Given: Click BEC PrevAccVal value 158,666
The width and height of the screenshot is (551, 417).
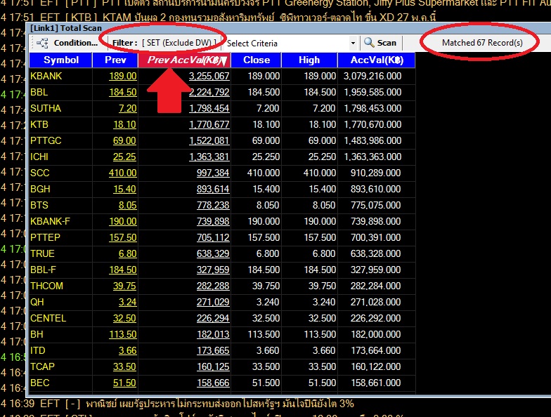Looking at the screenshot, I should pyautogui.click(x=213, y=383).
